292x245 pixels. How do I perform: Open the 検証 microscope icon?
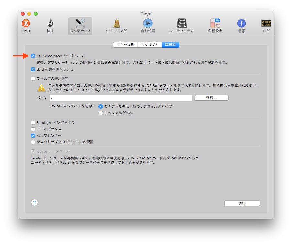pyautogui.click(x=50, y=24)
